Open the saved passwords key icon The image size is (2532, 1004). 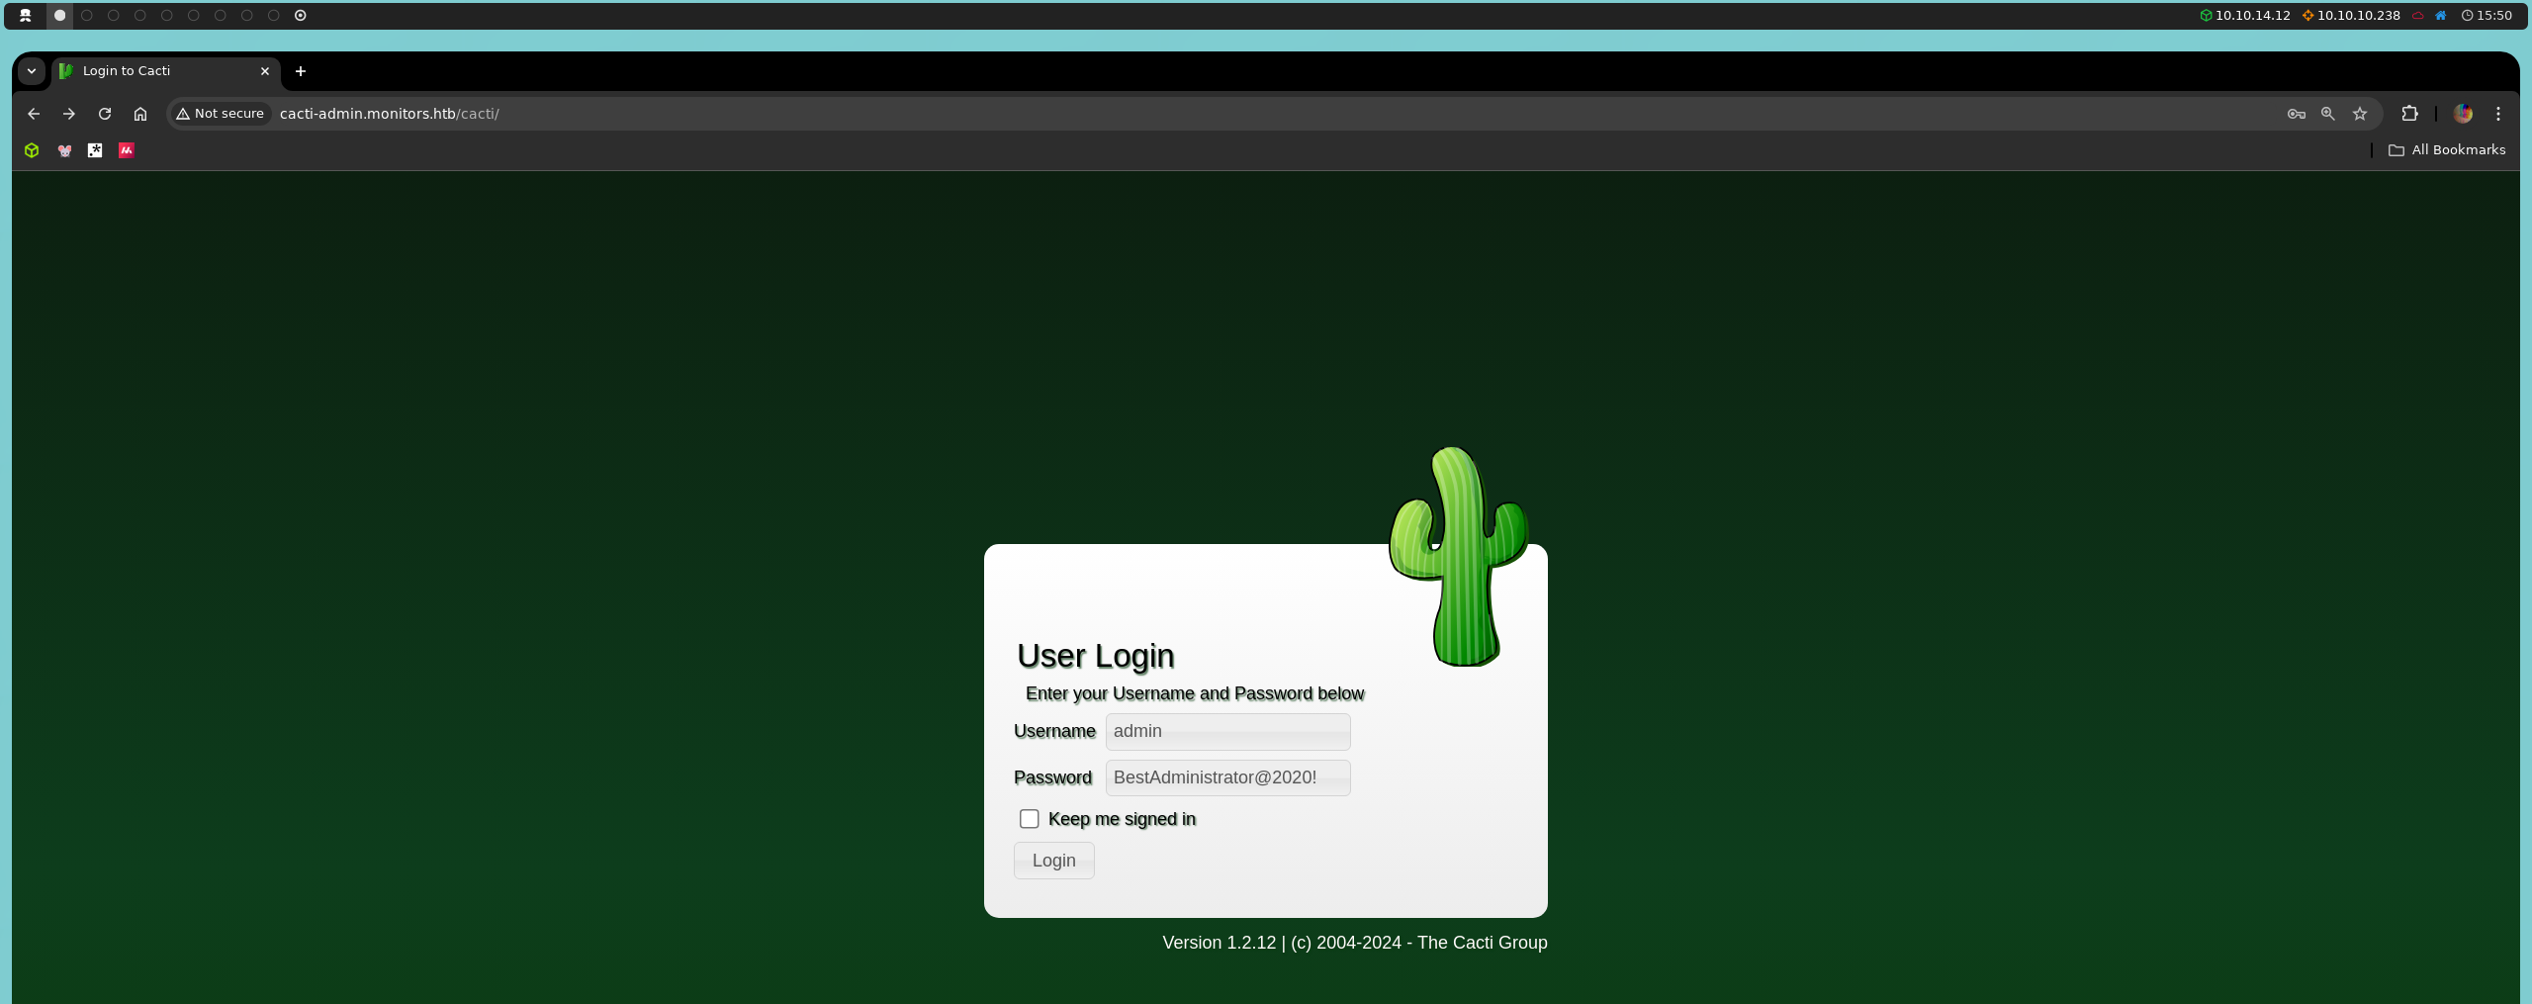(2297, 114)
